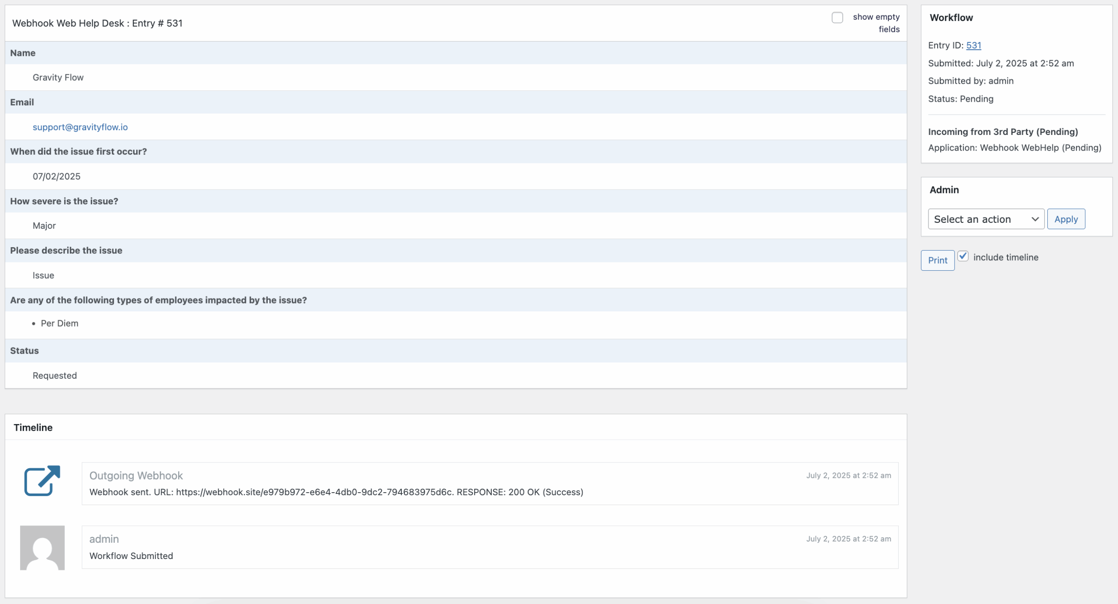Click the Status: Pending workflow text

point(961,99)
